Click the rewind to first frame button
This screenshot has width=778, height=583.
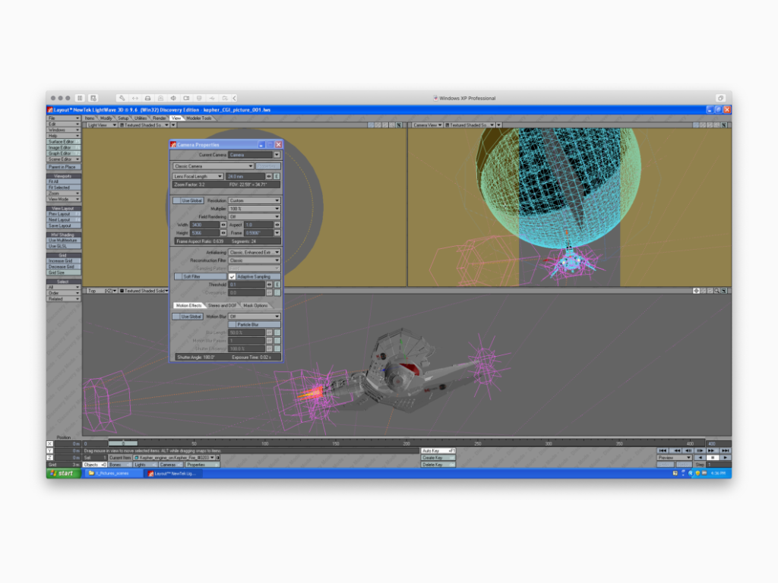pos(663,451)
